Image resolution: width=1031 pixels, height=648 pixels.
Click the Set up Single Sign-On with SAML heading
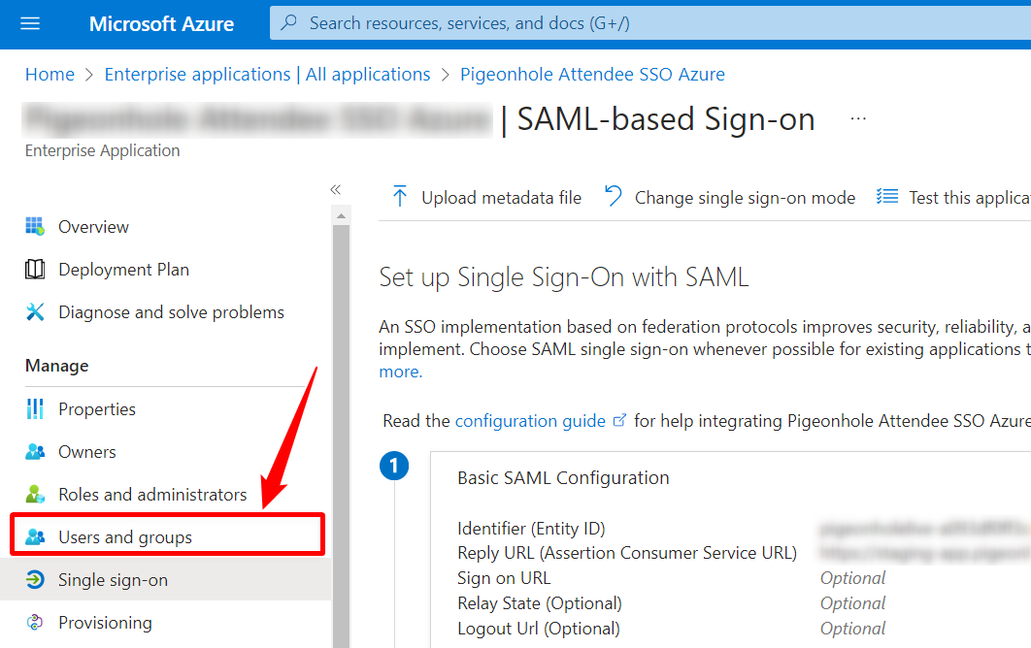tap(564, 277)
